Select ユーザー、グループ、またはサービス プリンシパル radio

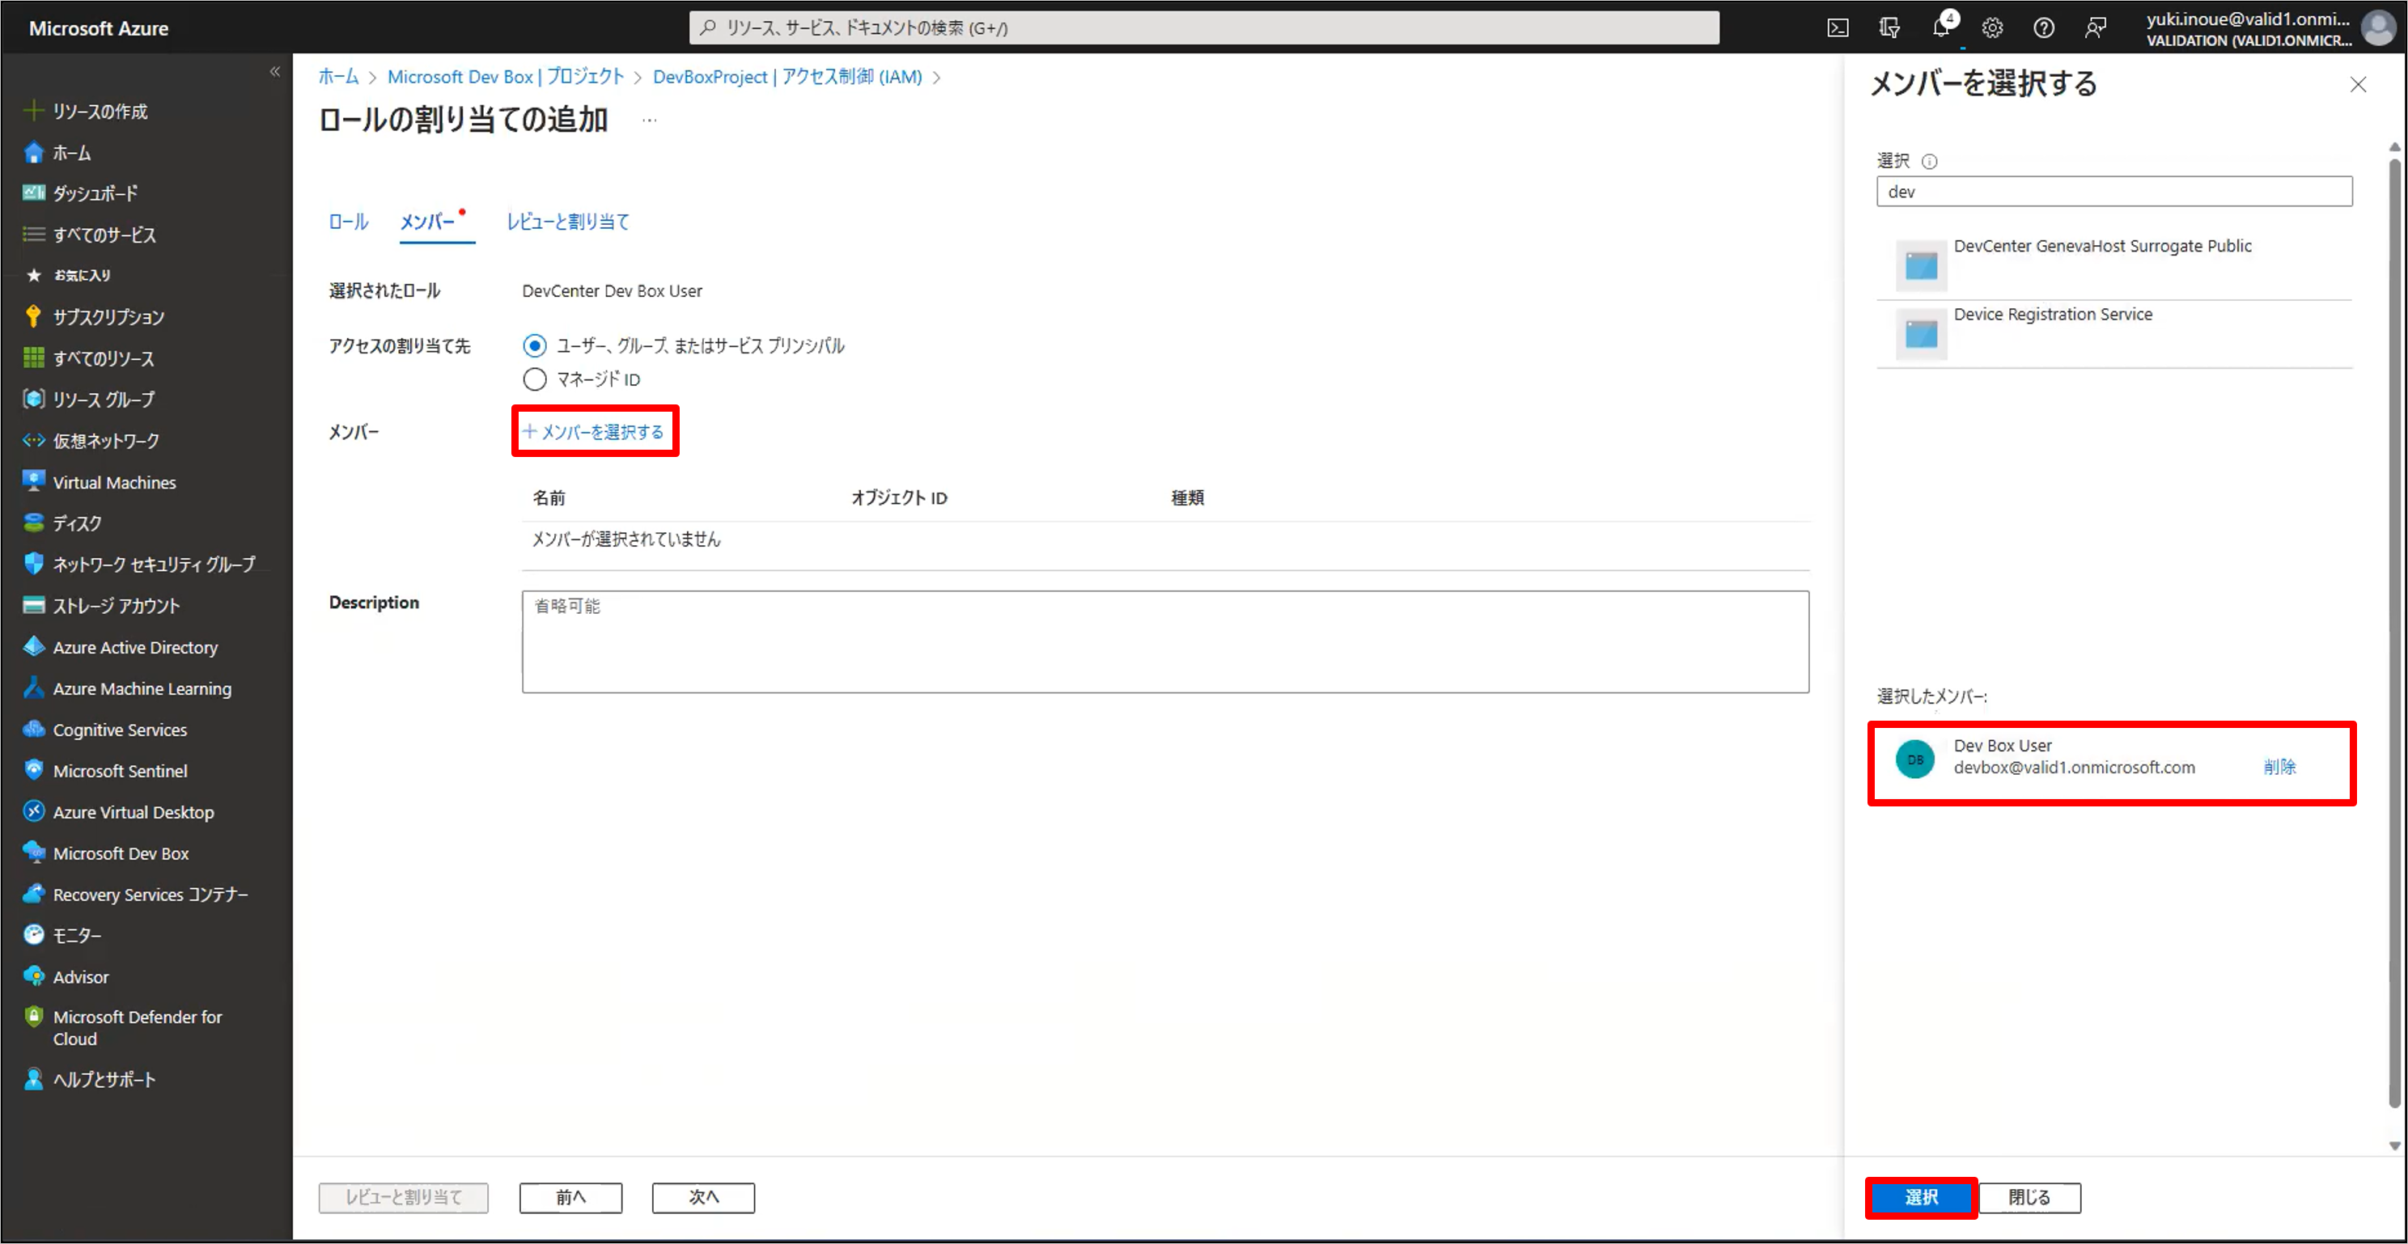coord(535,346)
